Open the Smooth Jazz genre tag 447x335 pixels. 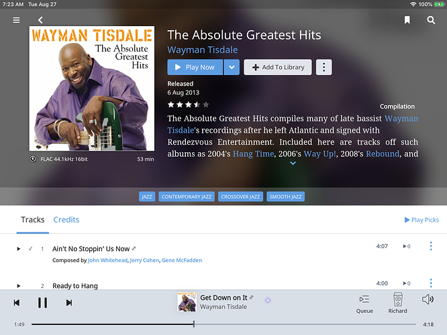pyautogui.click(x=285, y=197)
